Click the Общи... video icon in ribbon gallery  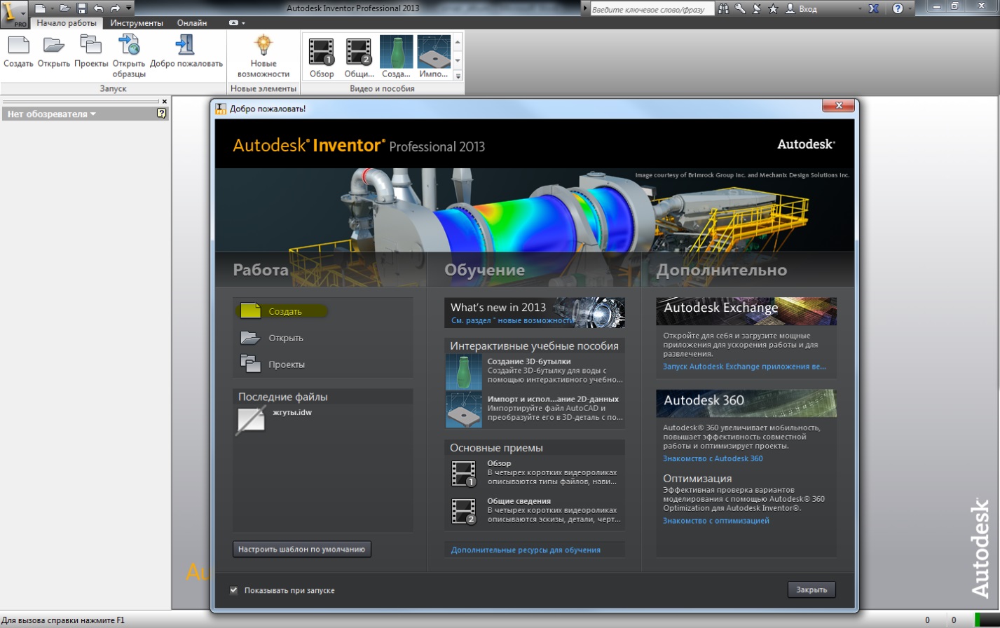point(359,51)
